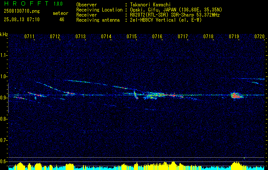Click the 'Receiver' field label
Viewport: 268px width, 170px height.
click(86, 15)
